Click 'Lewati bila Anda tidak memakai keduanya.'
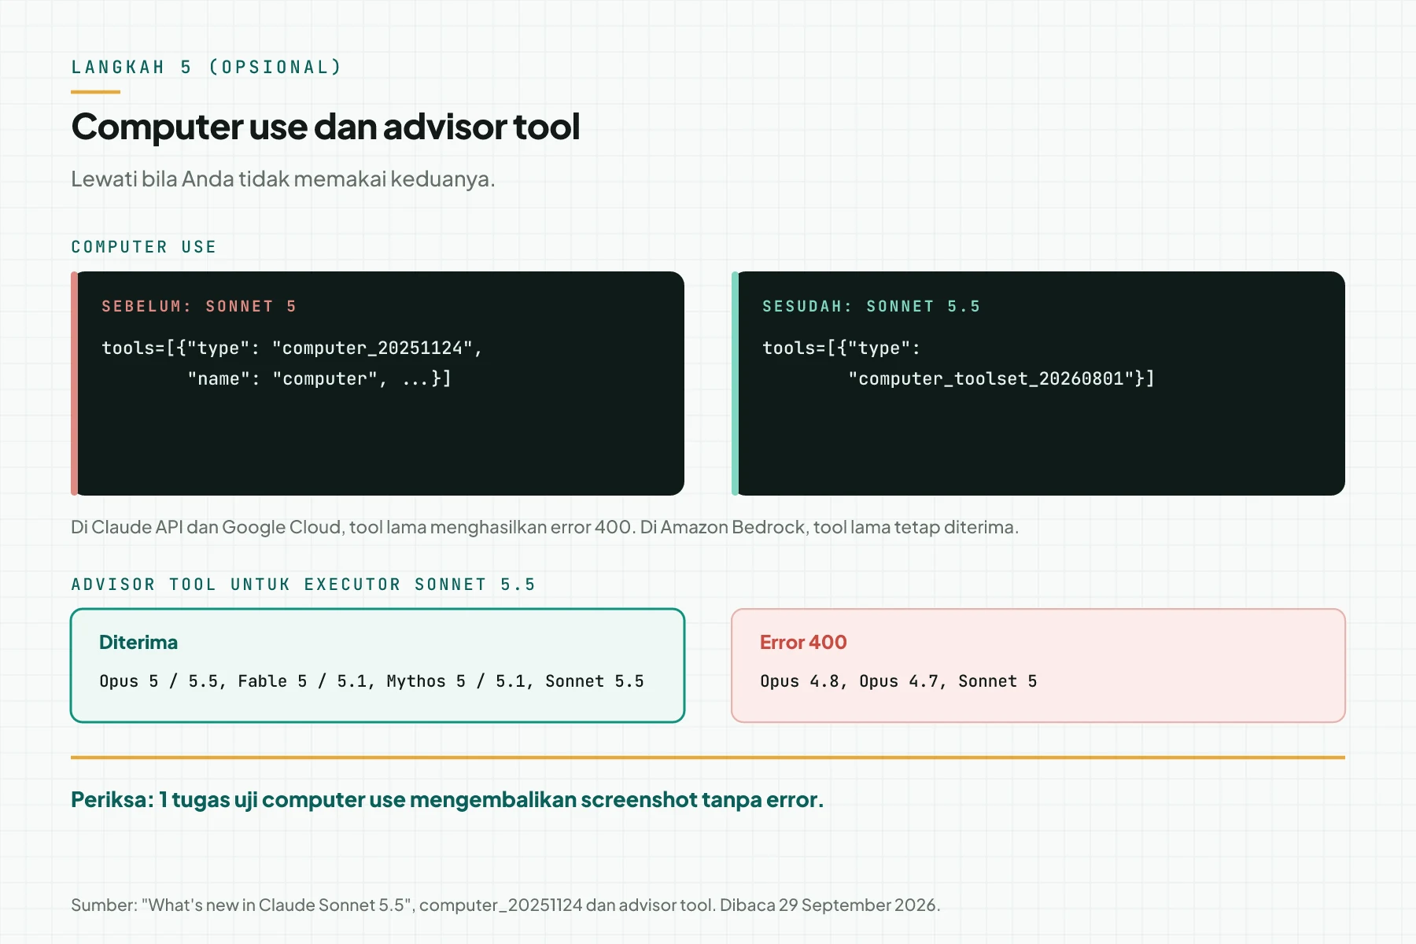Screen dimensions: 1416x944 point(283,179)
